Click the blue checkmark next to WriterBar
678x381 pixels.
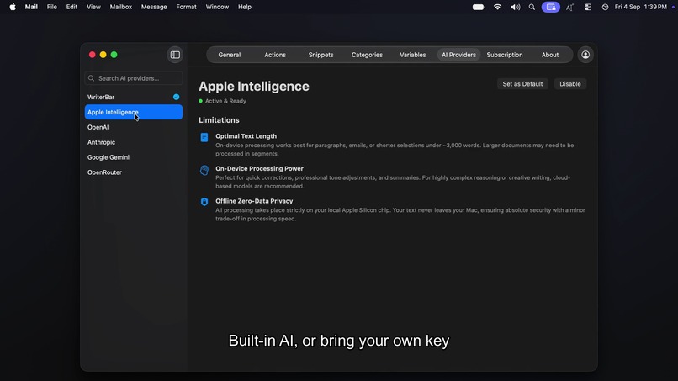(177, 97)
